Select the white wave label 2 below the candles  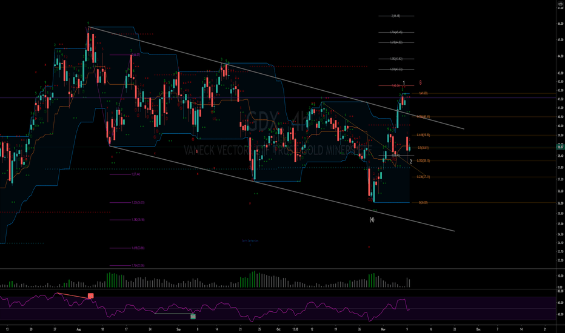pyautogui.click(x=411, y=162)
